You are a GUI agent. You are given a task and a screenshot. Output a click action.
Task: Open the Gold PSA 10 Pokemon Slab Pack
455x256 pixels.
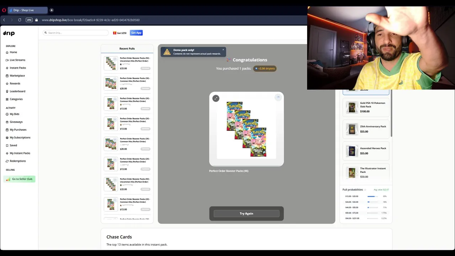366,107
